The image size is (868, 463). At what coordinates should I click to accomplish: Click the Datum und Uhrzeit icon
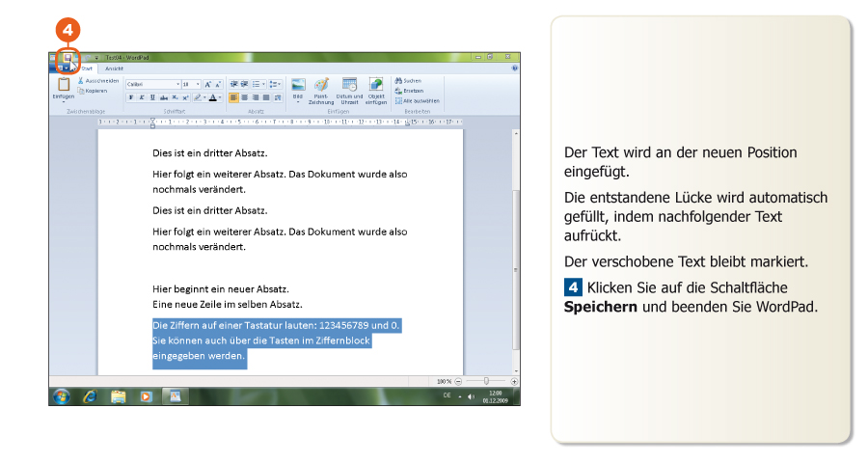(350, 85)
